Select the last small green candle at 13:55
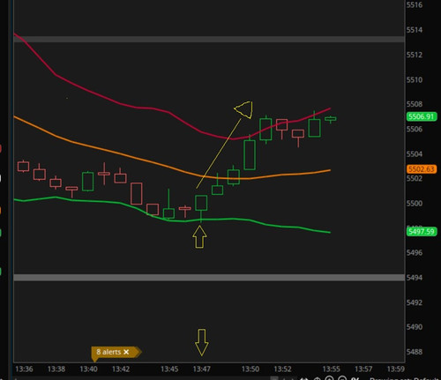441x380 pixels. point(331,119)
